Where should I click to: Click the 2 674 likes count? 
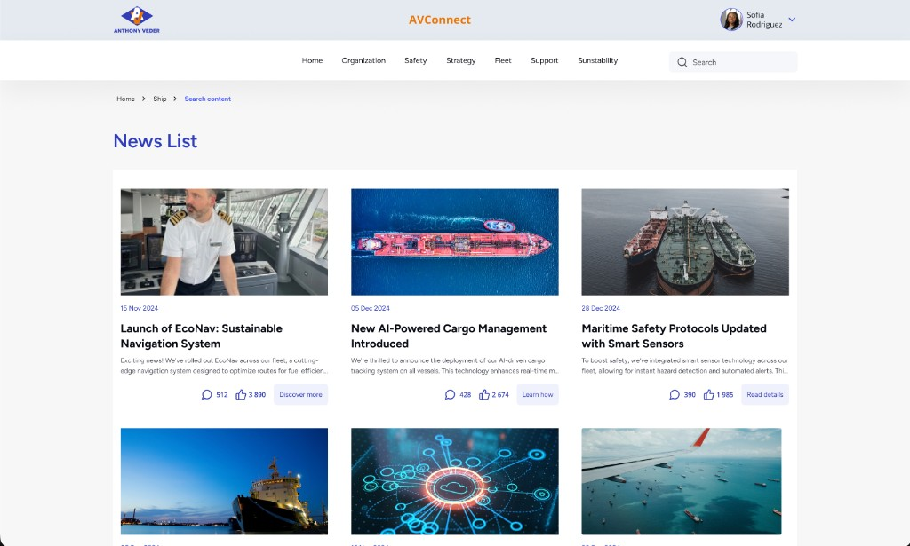[x=500, y=395]
